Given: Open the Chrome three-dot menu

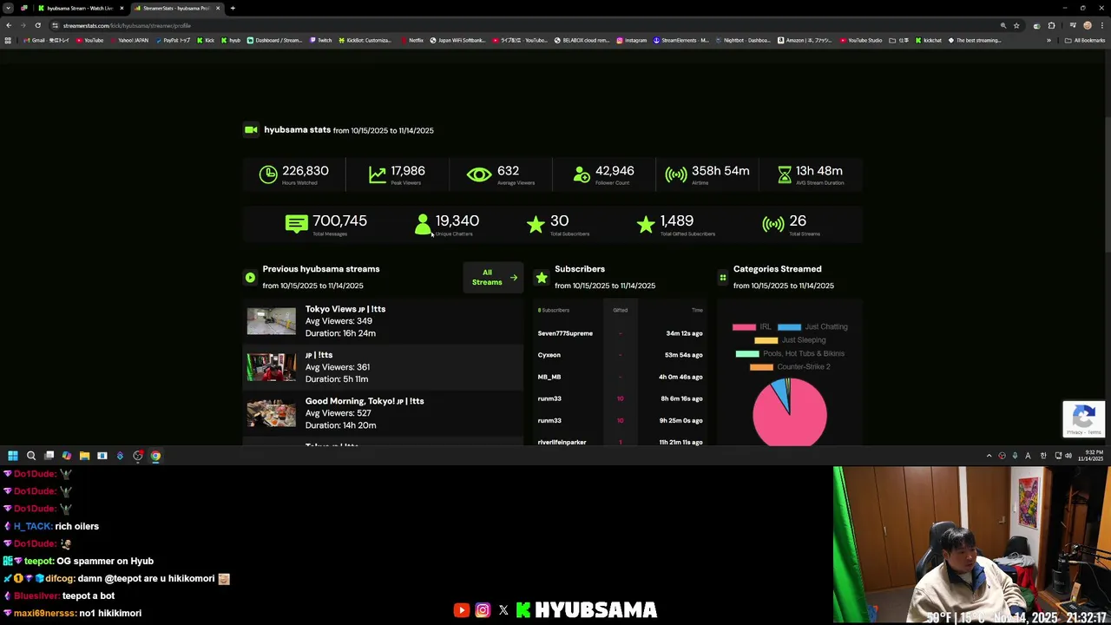Looking at the screenshot, I should click(1101, 25).
